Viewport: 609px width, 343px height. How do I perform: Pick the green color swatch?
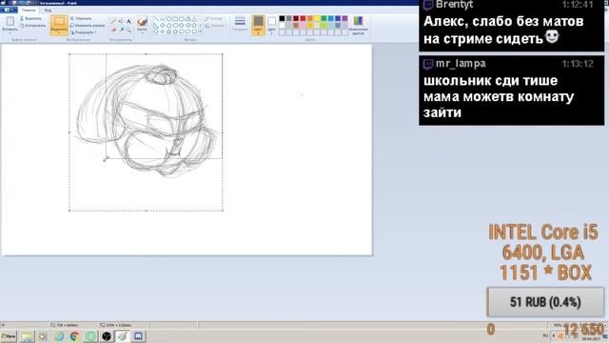pos(324,18)
